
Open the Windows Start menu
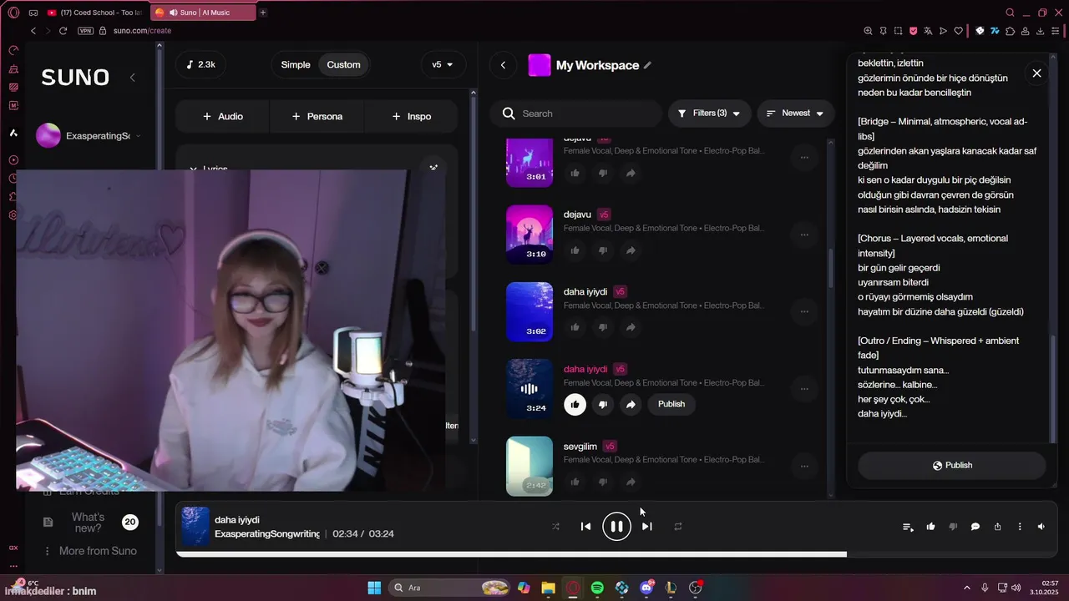(374, 588)
